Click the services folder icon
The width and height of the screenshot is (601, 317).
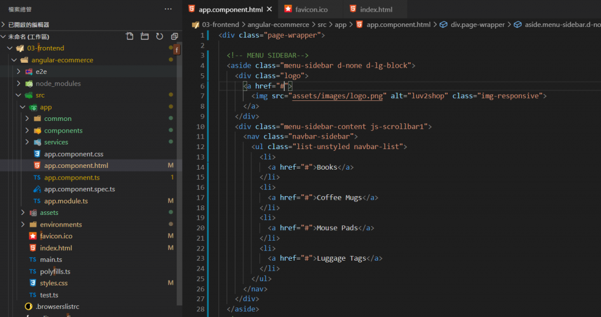37,142
